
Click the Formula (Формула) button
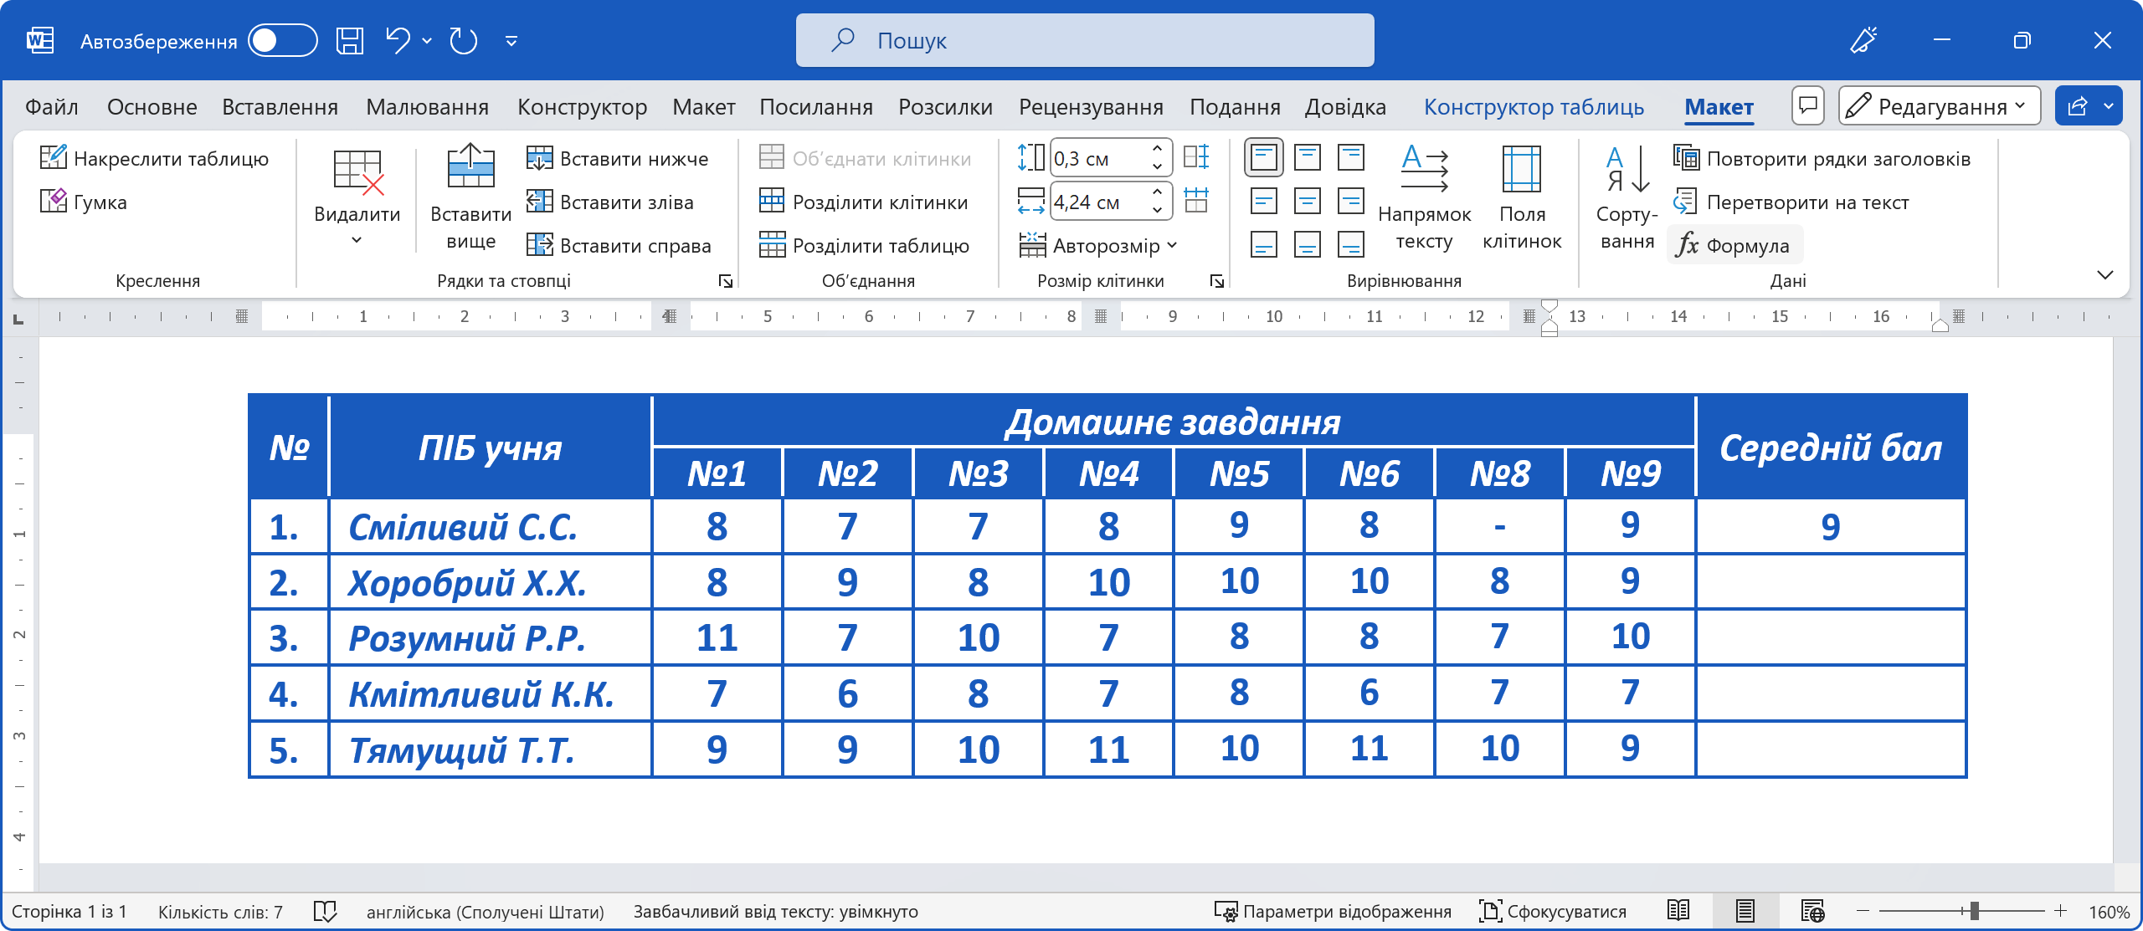click(x=1734, y=246)
